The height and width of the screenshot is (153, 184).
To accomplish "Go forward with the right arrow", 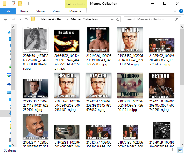I will (x=14, y=19).
